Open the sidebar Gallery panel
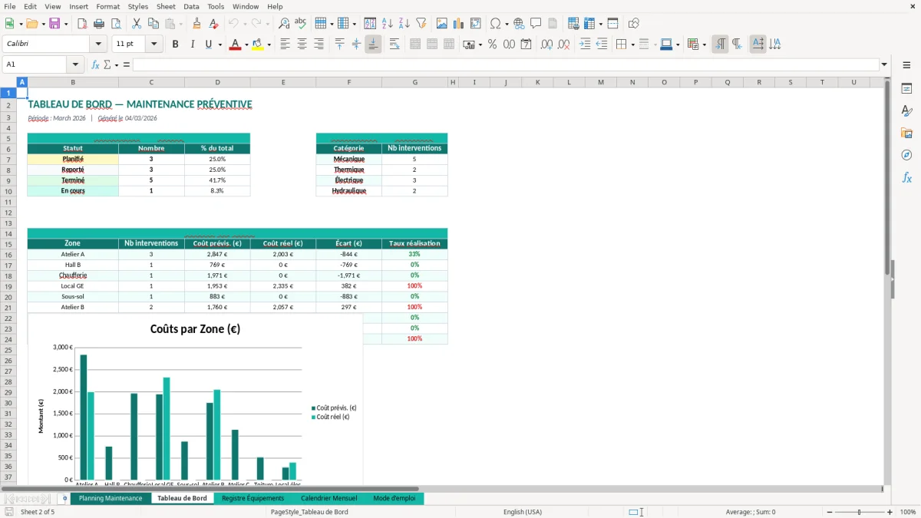This screenshot has height=518, width=921. (x=906, y=134)
